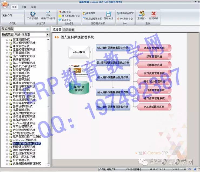
Task: Click the program search magnifier icon
Action: point(48,29)
